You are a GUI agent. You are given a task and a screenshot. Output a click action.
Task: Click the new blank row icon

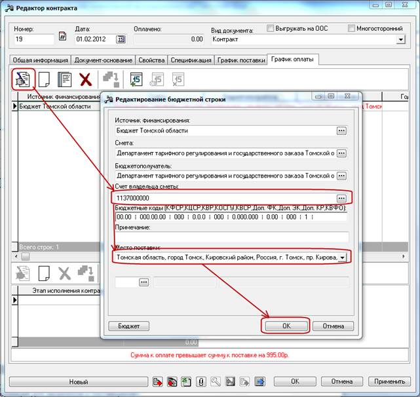43,80
